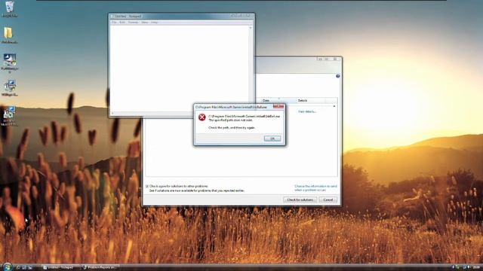
Task: Select the fourth desktop icon with computer
Action: [10, 88]
